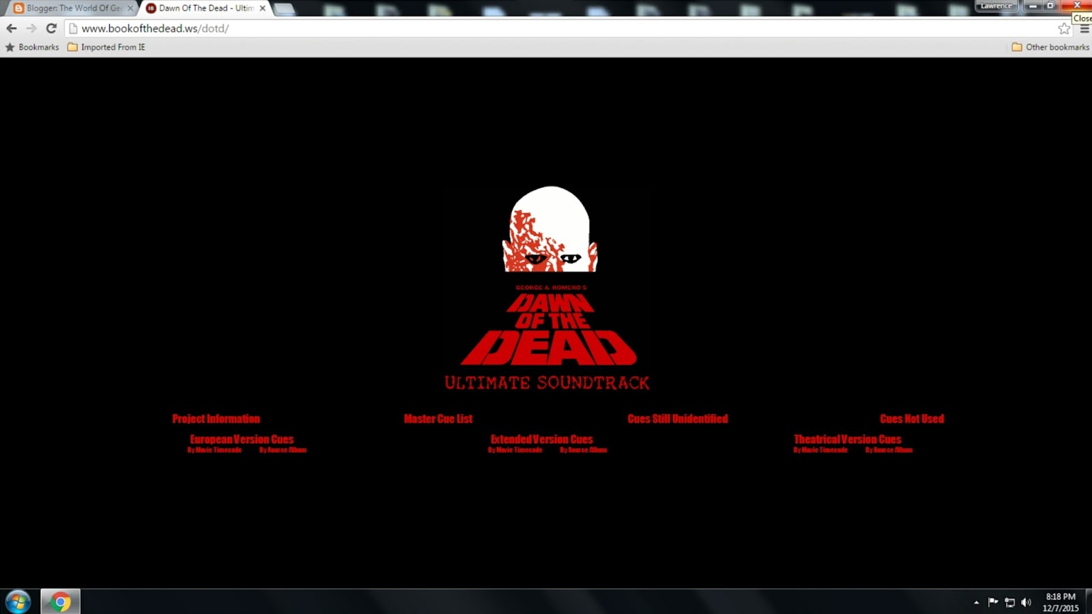Image resolution: width=1092 pixels, height=614 pixels.
Task: Click the browser forward arrow
Action: coord(31,28)
